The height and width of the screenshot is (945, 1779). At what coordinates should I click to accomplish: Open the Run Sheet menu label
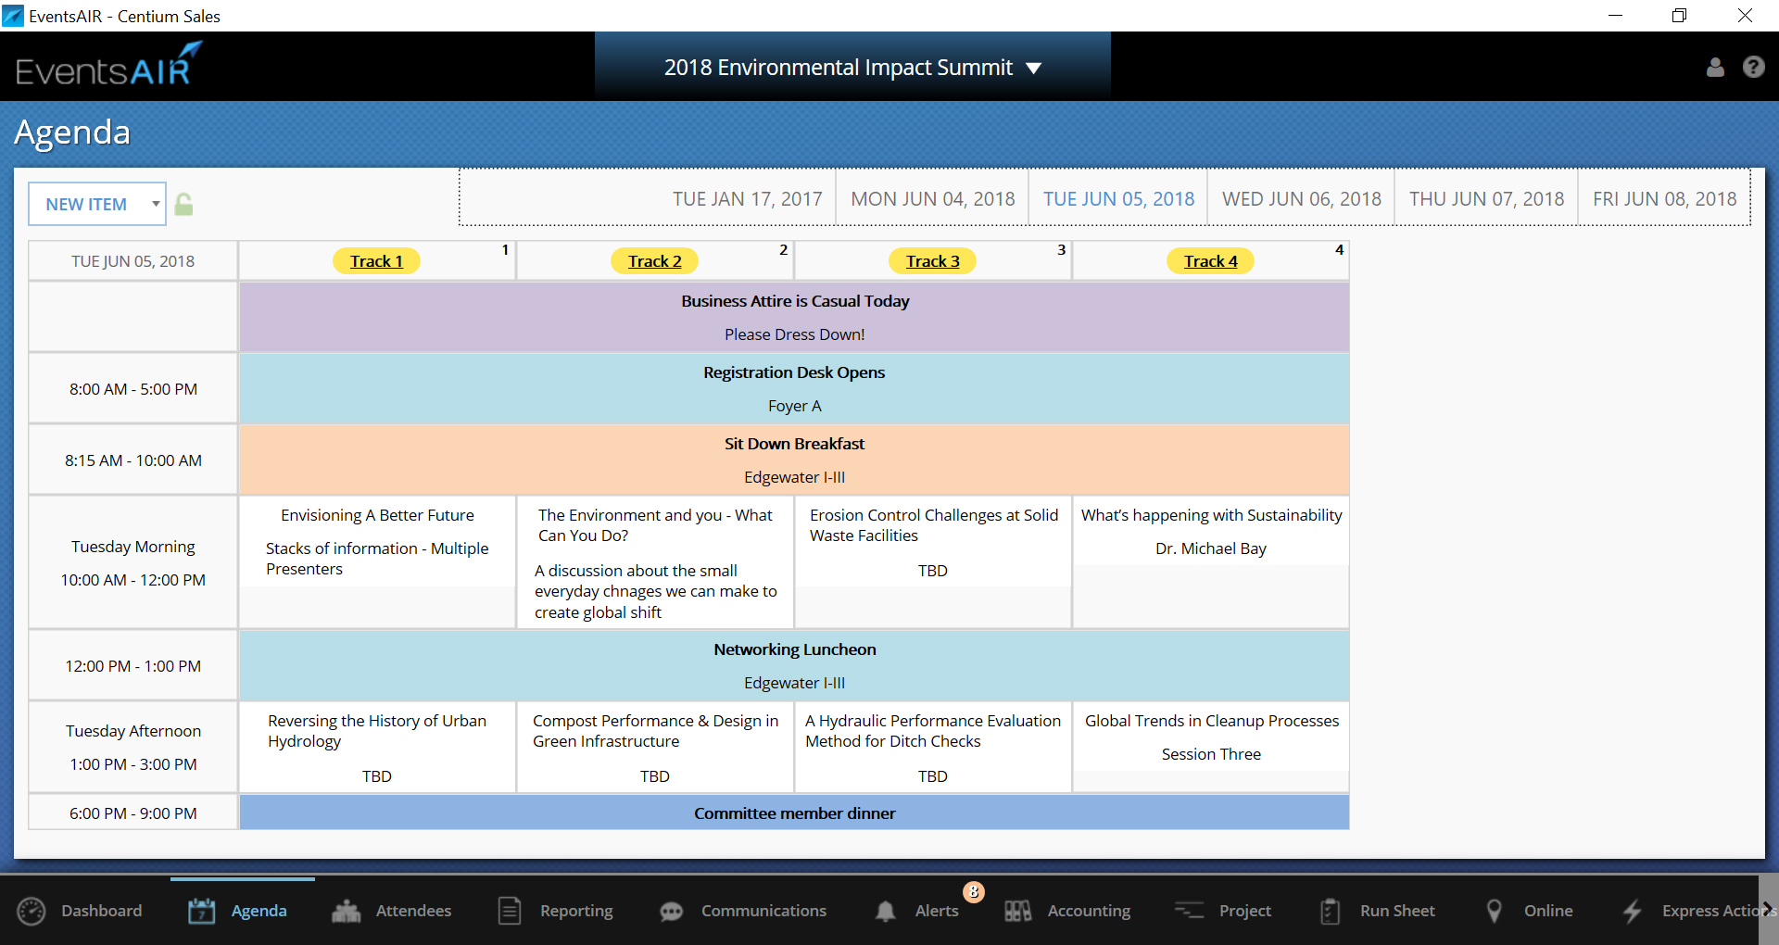tap(1397, 911)
